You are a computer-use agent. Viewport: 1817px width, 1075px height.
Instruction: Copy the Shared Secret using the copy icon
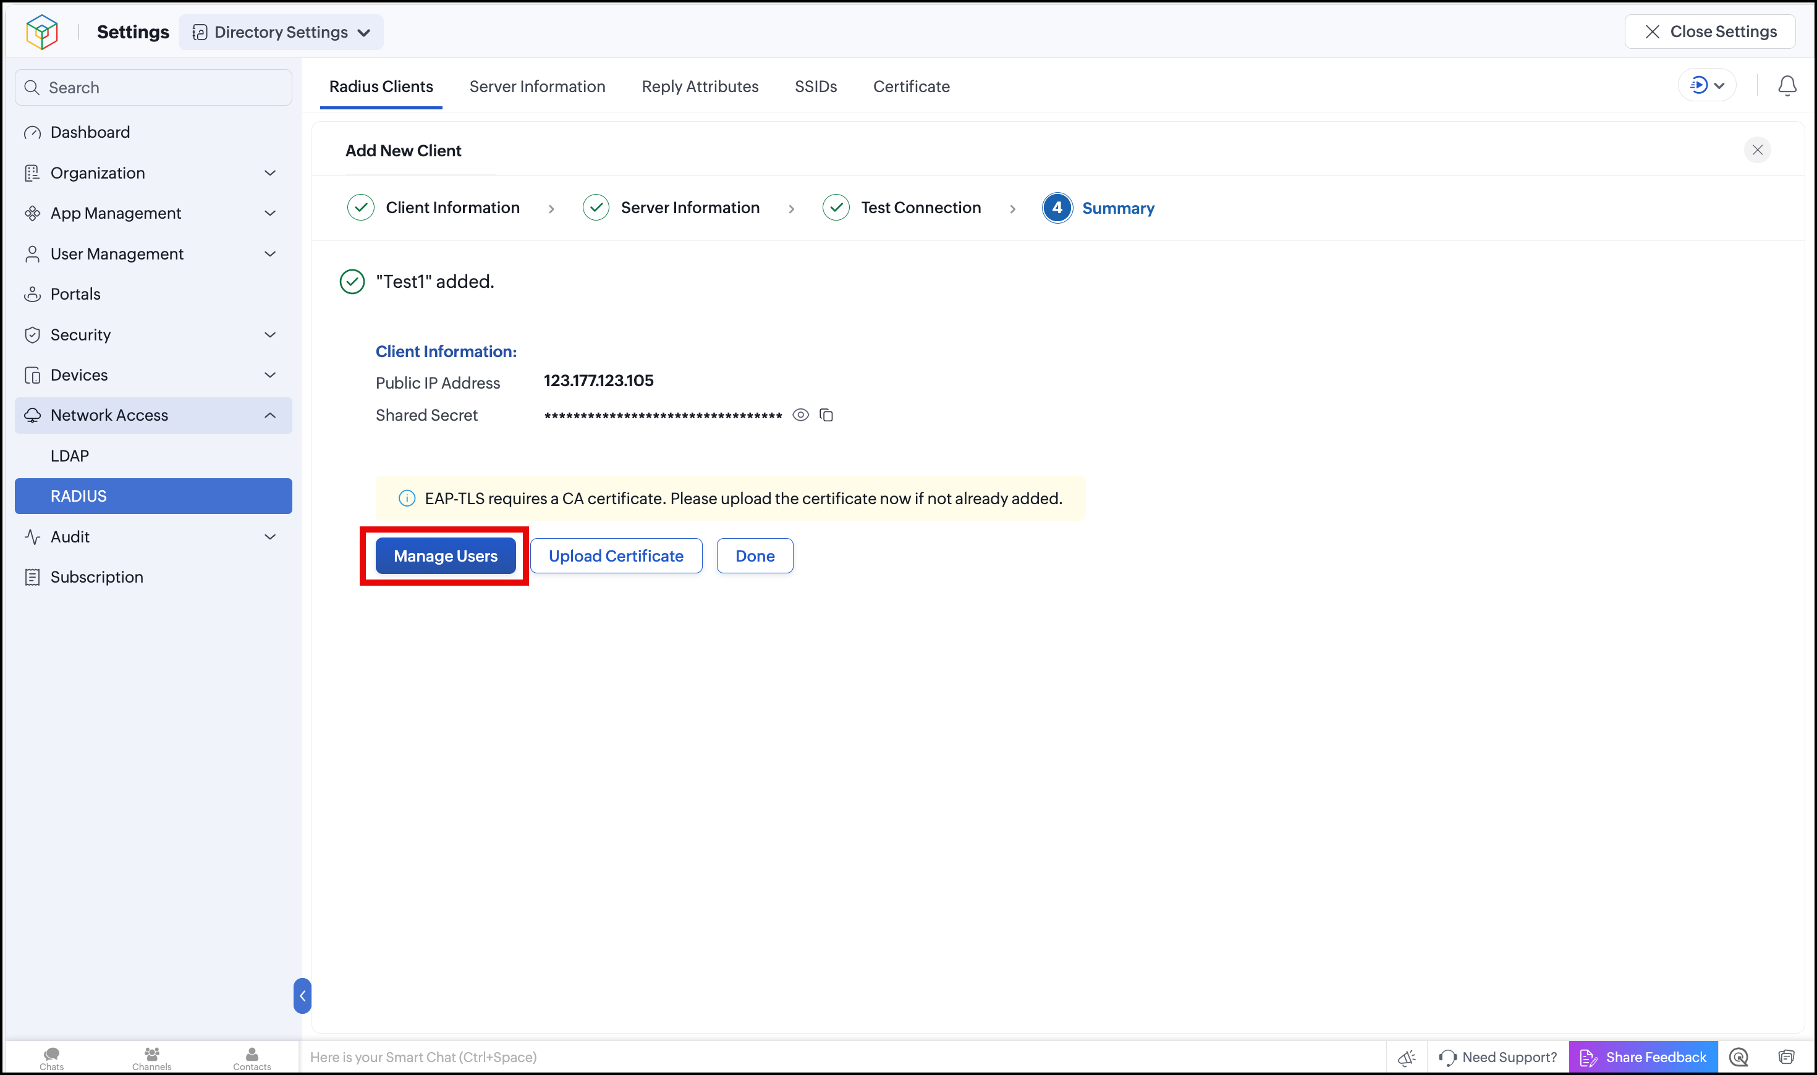coord(826,415)
